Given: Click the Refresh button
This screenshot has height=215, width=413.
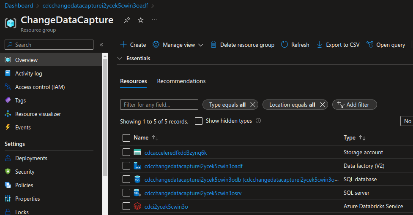Looking at the screenshot, I should [x=295, y=45].
